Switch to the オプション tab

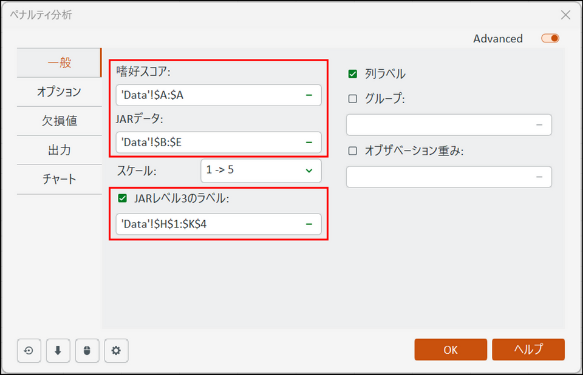coord(59,92)
